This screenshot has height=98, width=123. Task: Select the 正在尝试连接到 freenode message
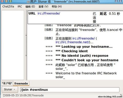89,32
